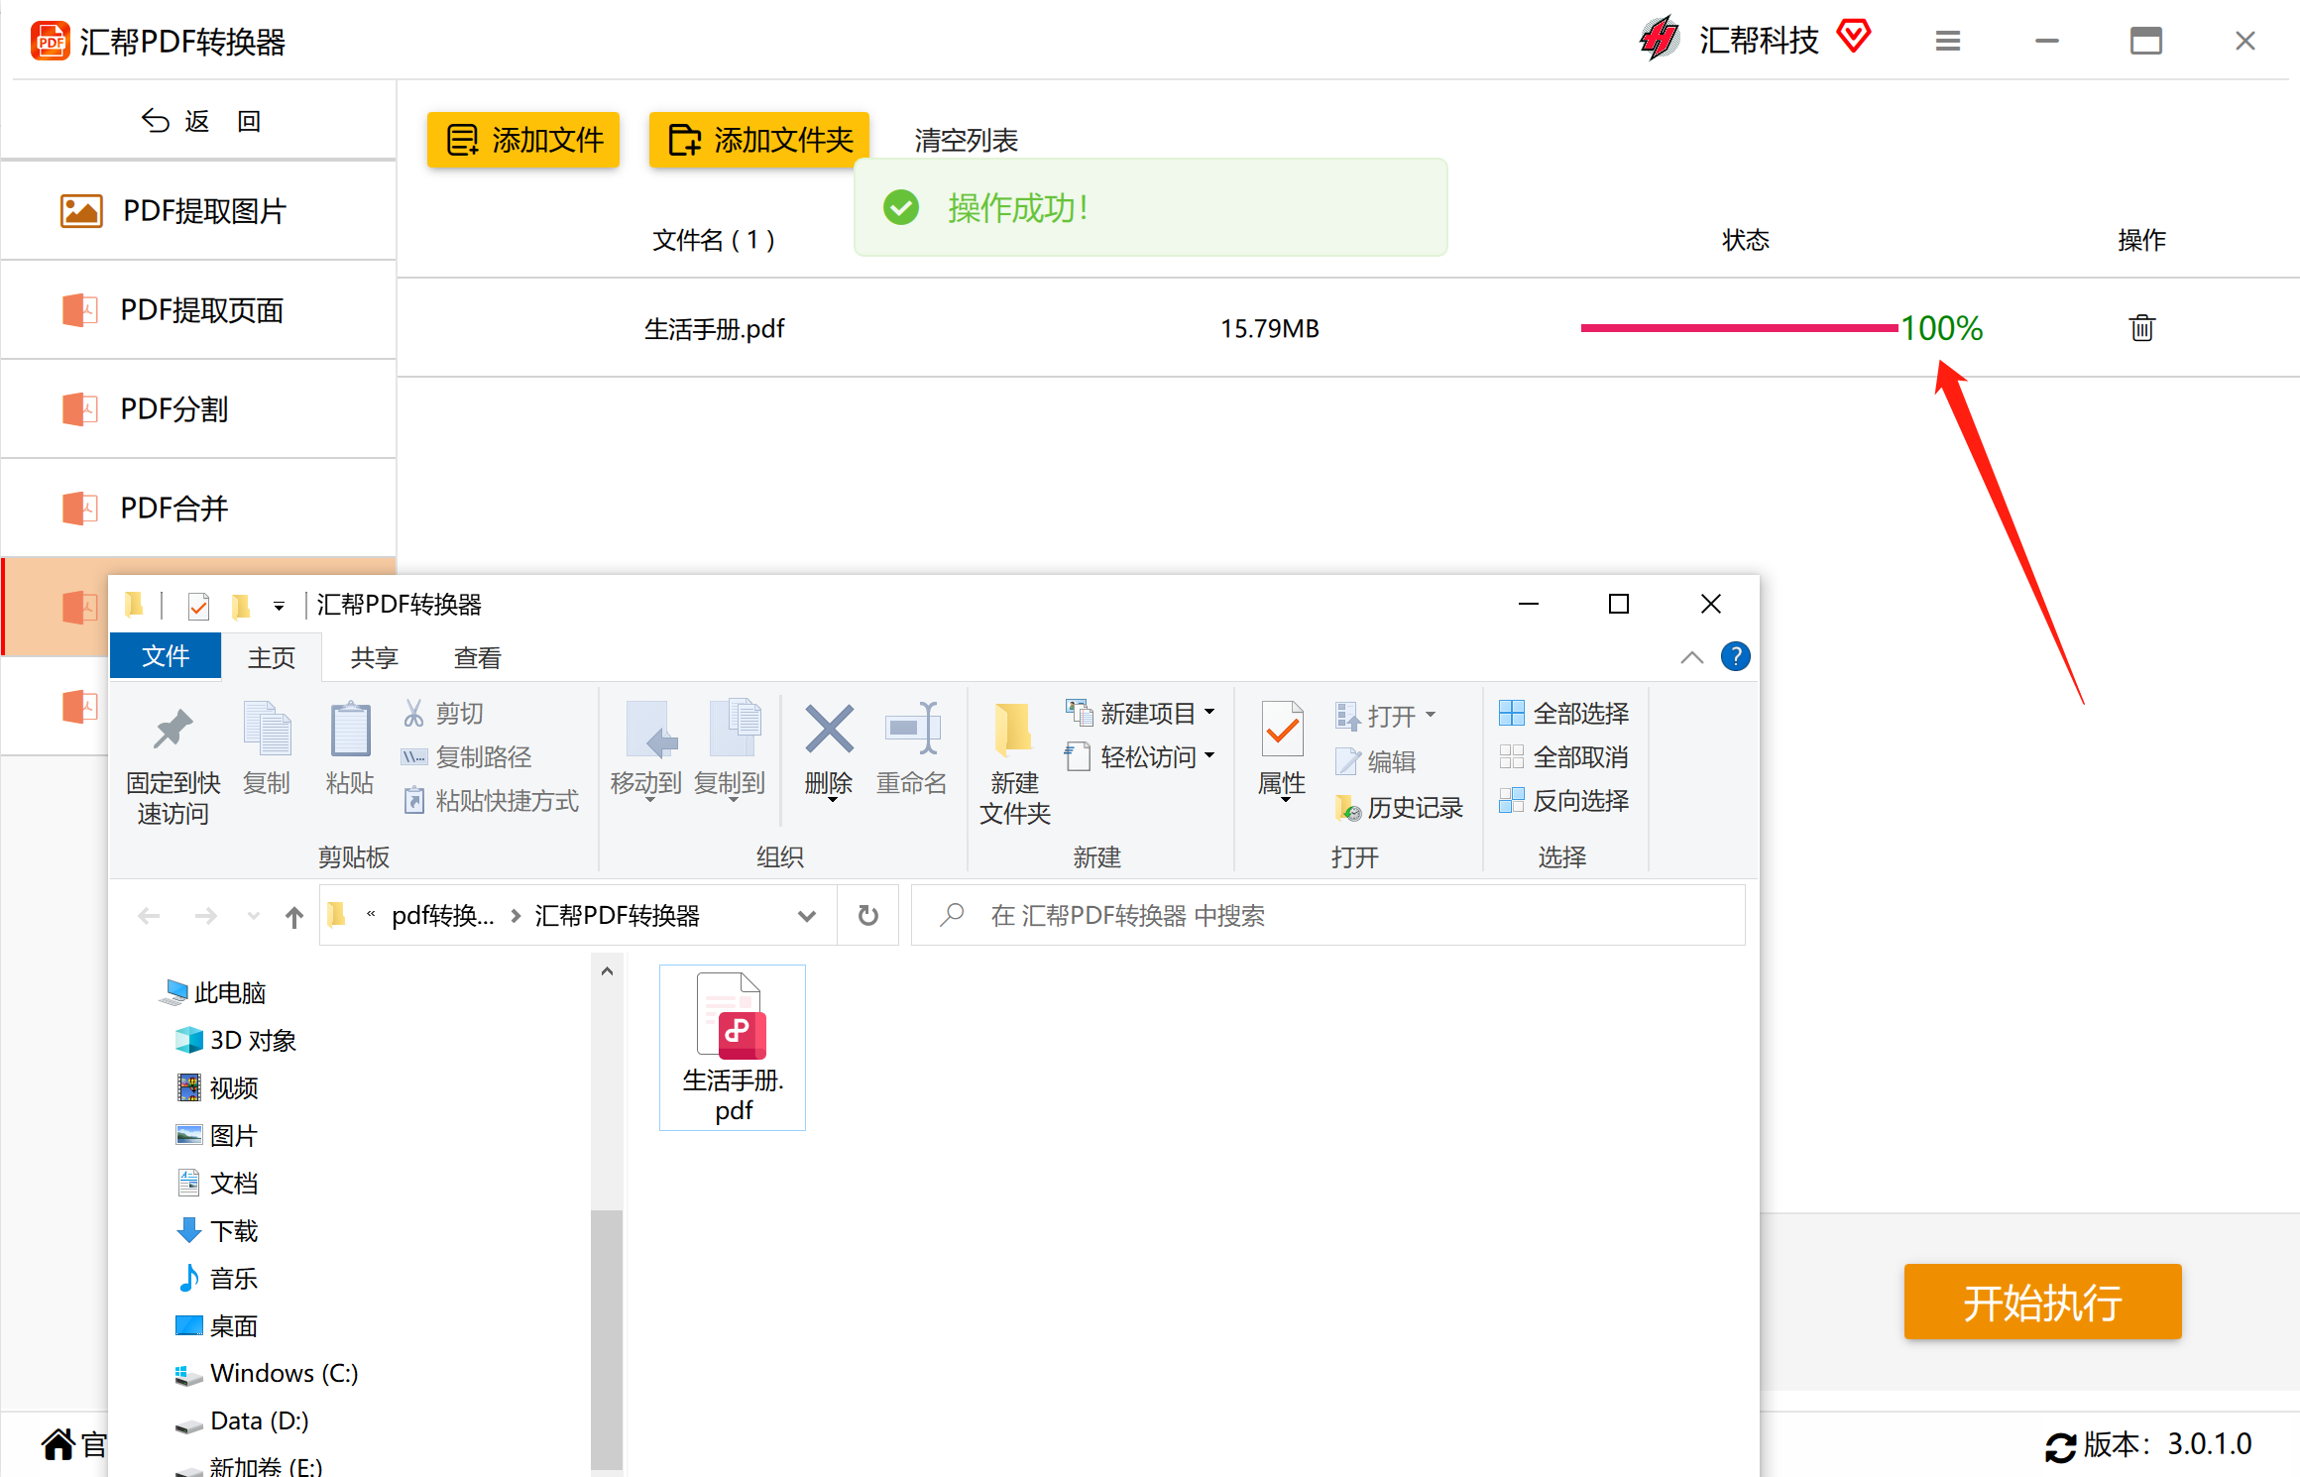Image resolution: width=2300 pixels, height=1477 pixels.
Task: Click the 开始执行 button
Action: (2042, 1302)
